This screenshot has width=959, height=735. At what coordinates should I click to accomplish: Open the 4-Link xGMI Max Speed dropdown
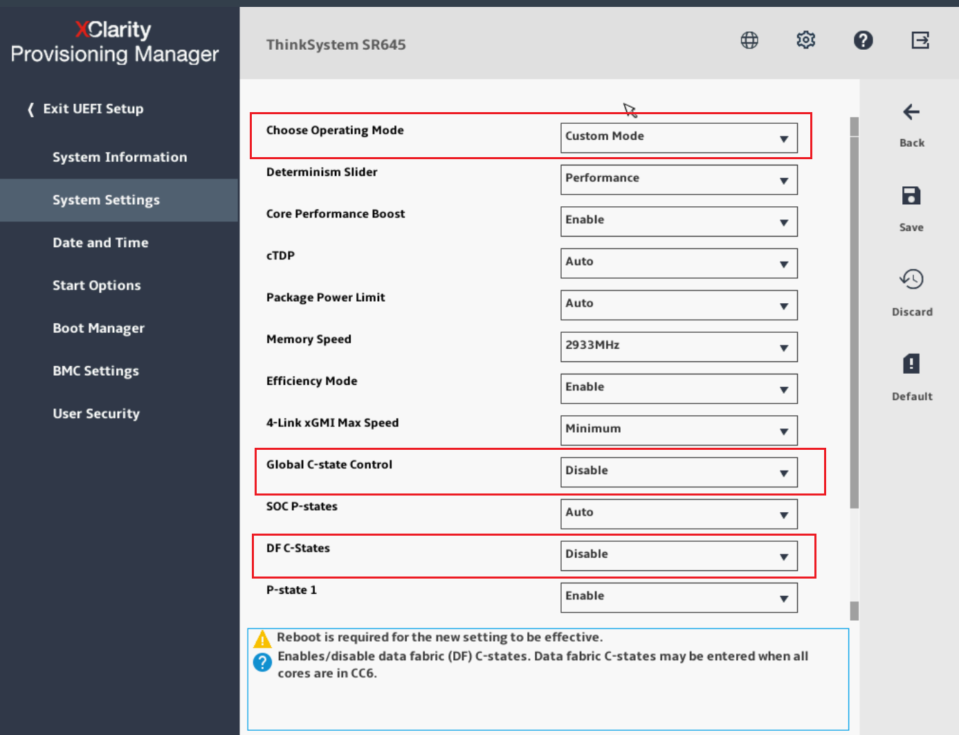pos(679,430)
